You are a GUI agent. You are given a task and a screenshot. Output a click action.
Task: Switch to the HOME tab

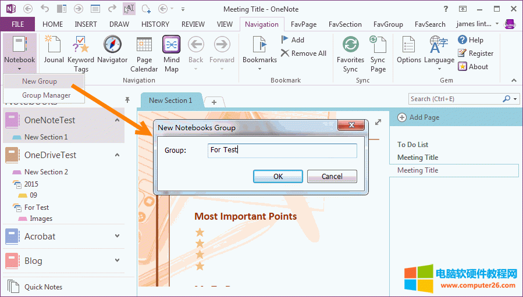[53, 24]
